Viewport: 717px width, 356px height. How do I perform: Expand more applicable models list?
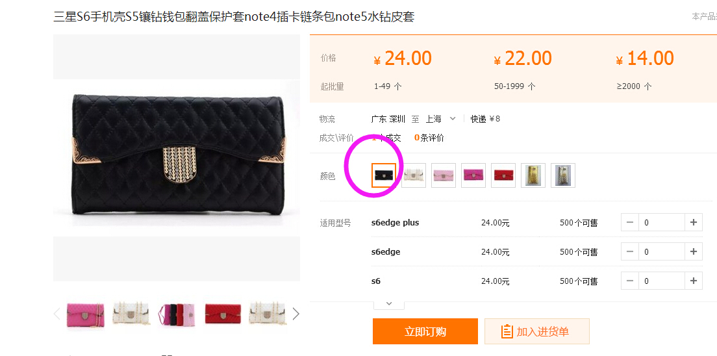point(389,303)
